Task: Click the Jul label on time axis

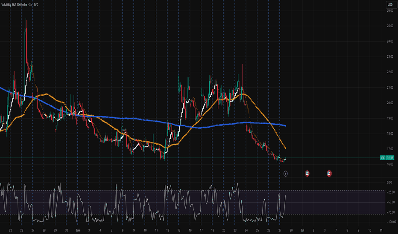Action: 302,230
